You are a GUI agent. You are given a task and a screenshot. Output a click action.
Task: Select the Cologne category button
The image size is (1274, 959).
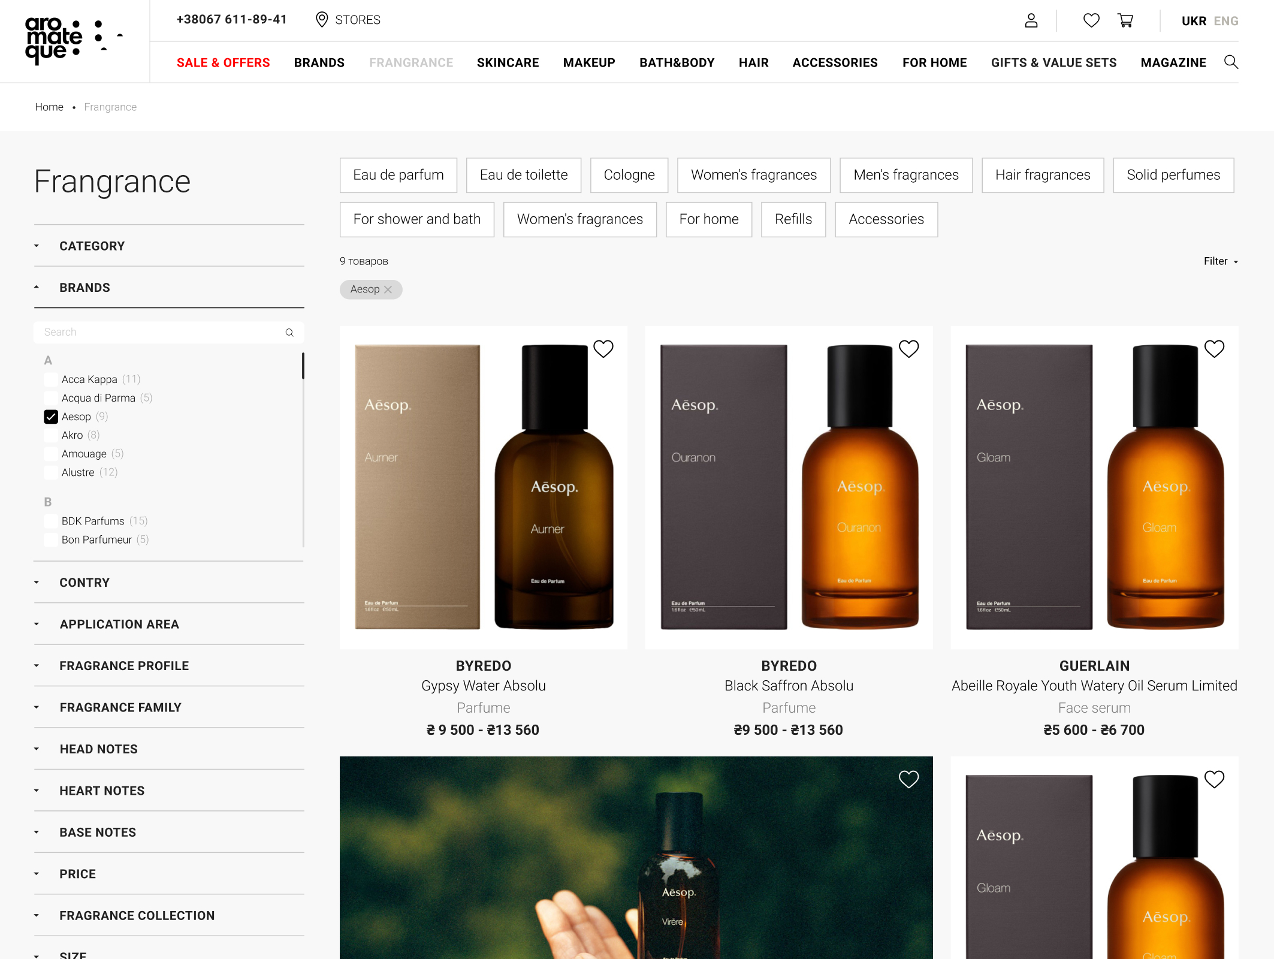pos(629,175)
